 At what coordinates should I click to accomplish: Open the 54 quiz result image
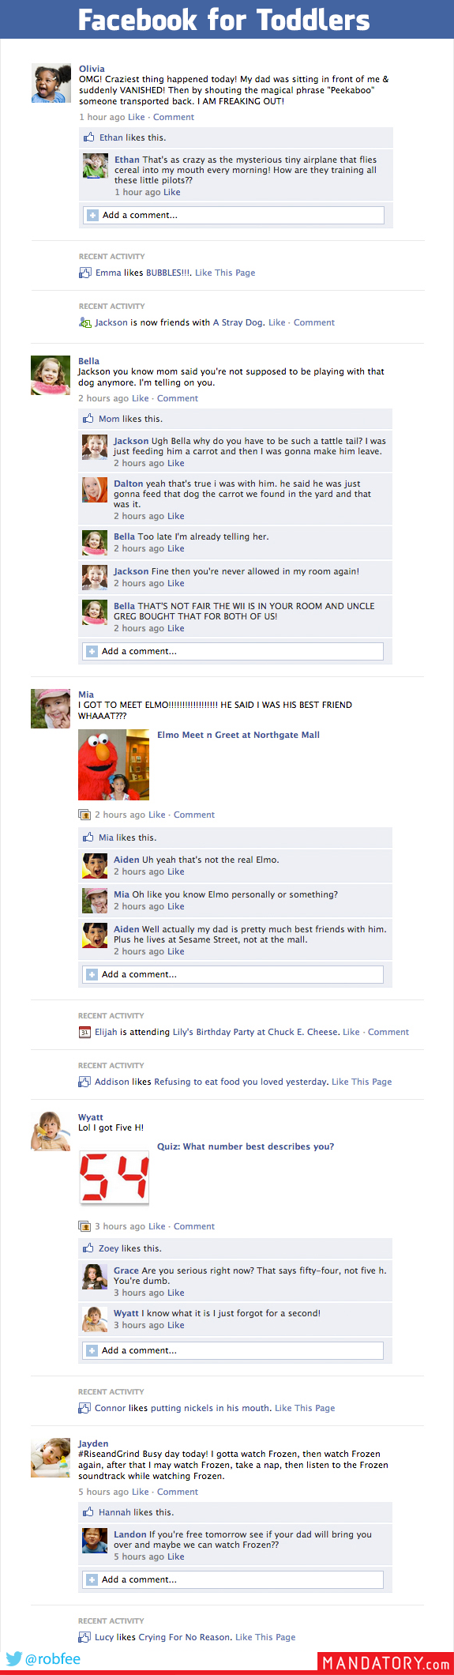tap(114, 1177)
